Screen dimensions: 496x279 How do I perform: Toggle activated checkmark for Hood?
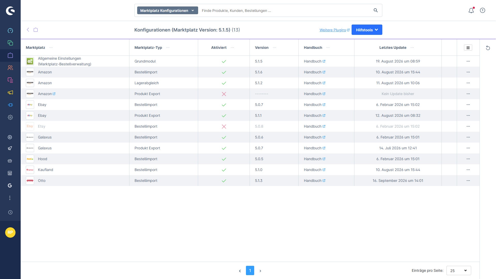click(224, 159)
